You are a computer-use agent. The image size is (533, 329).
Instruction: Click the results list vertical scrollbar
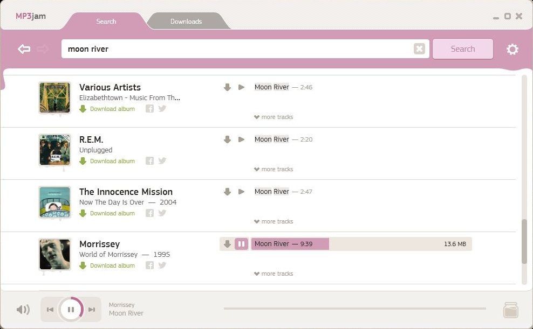[x=524, y=241]
